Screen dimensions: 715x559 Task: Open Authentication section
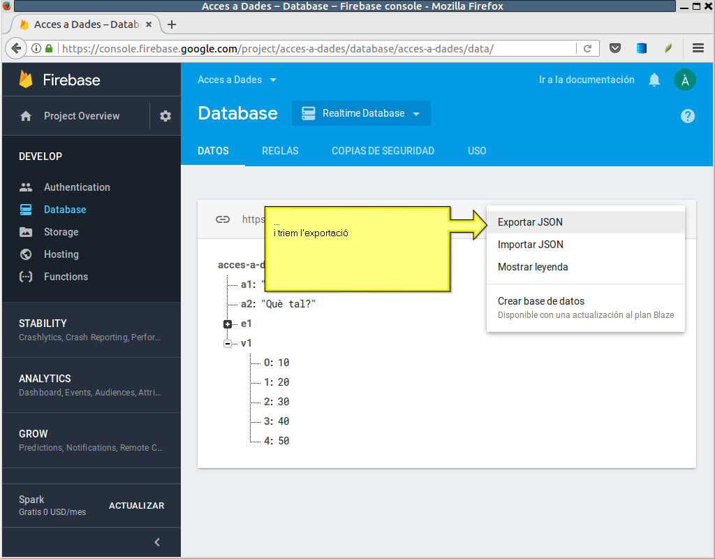[x=77, y=187]
